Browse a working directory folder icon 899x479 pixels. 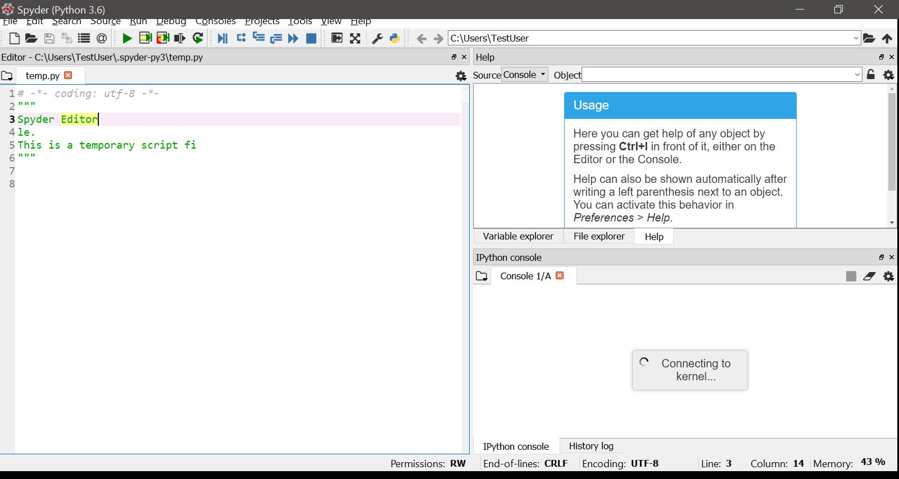click(x=869, y=38)
